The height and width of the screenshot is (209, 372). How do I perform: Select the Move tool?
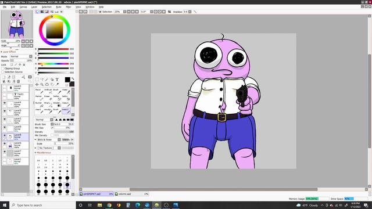(x=37, y=84)
